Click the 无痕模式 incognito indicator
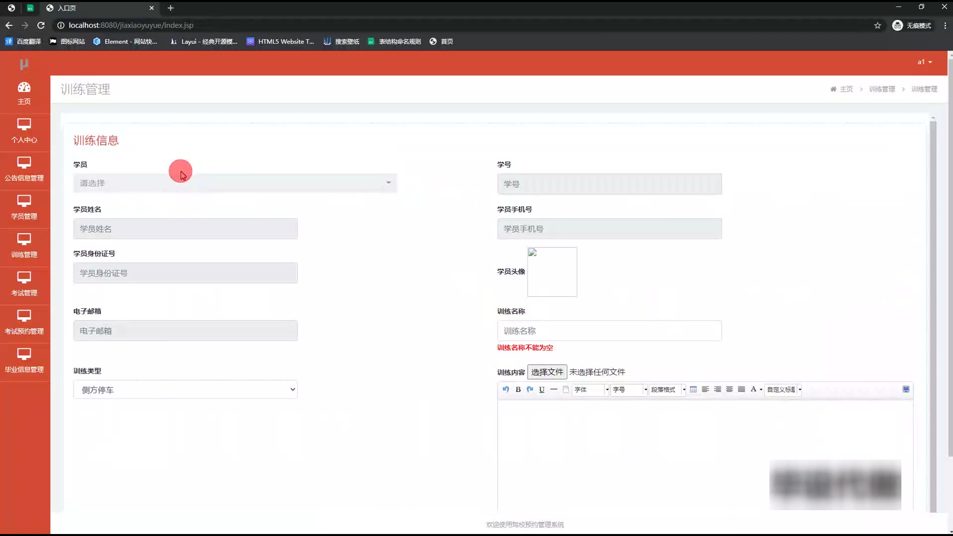The height and width of the screenshot is (536, 953). coord(911,25)
